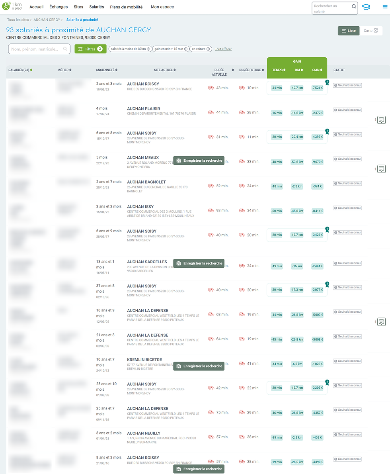Click the ribbon badge on AUCHAN ROISSY first row
This screenshot has width=390, height=474.
327,82
